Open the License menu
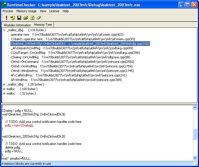 pyautogui.click(x=54, y=11)
